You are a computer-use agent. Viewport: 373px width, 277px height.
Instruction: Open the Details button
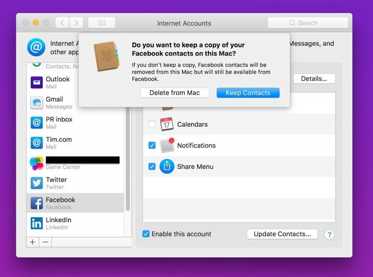[x=314, y=79]
